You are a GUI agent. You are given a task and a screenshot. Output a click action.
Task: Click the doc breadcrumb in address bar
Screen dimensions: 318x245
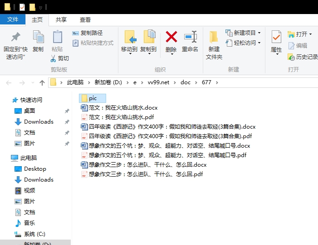pyautogui.click(x=186, y=82)
